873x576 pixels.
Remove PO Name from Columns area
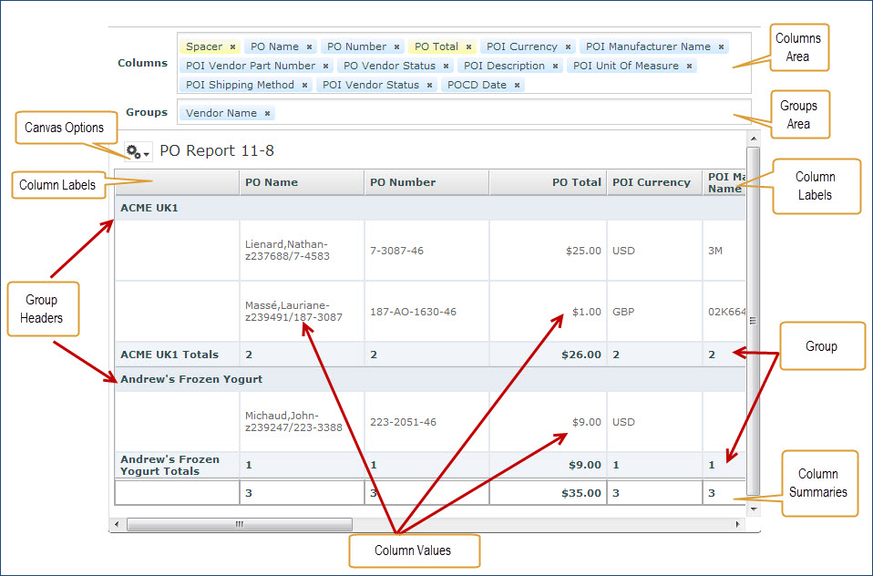(309, 46)
